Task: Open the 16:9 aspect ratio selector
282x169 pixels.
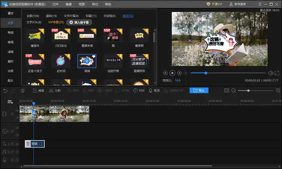Action: click(x=177, y=80)
